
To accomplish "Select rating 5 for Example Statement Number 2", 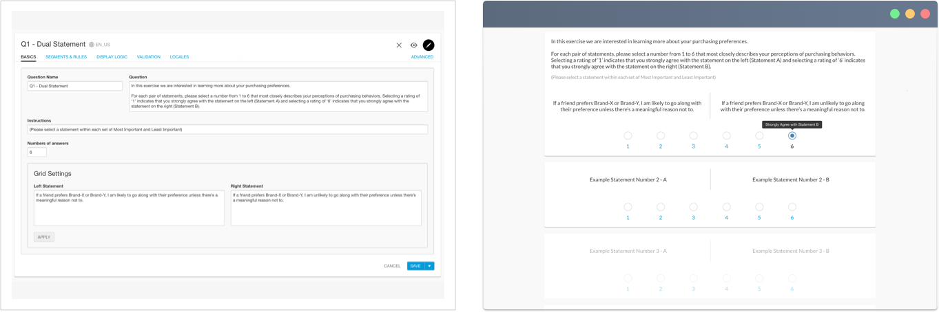I will coord(759,207).
